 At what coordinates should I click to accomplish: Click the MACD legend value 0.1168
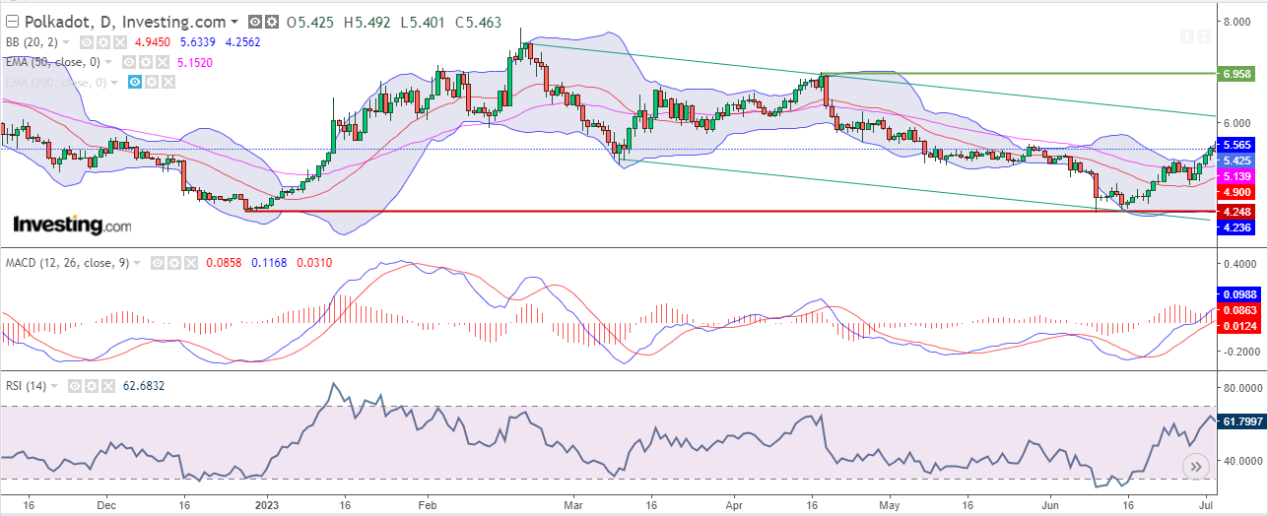pyautogui.click(x=269, y=263)
